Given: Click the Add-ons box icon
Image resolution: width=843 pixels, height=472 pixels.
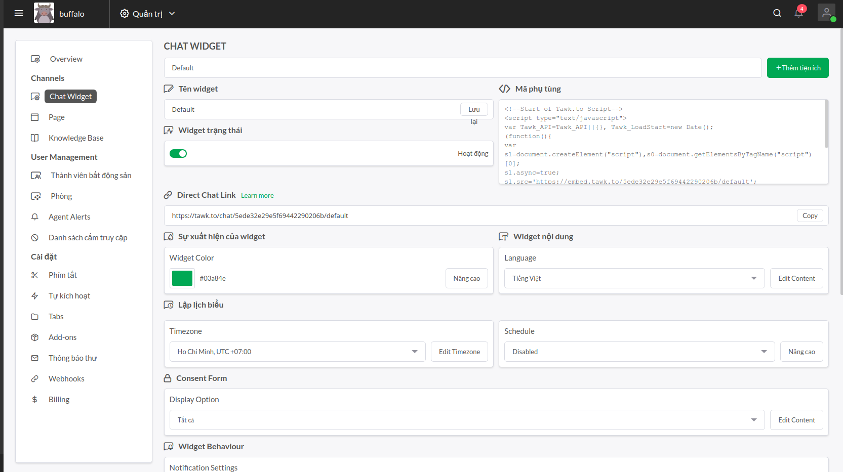Looking at the screenshot, I should coord(35,337).
